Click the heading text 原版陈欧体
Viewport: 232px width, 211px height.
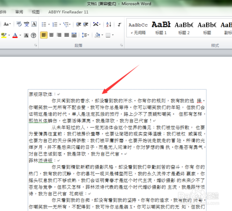pyautogui.click(x=40, y=94)
